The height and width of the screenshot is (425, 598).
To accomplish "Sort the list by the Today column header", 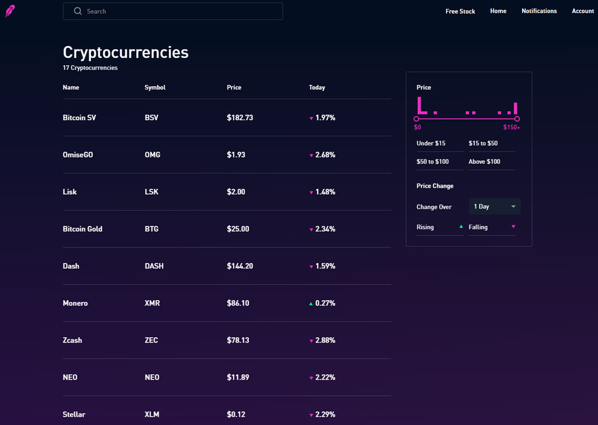I will tap(317, 87).
